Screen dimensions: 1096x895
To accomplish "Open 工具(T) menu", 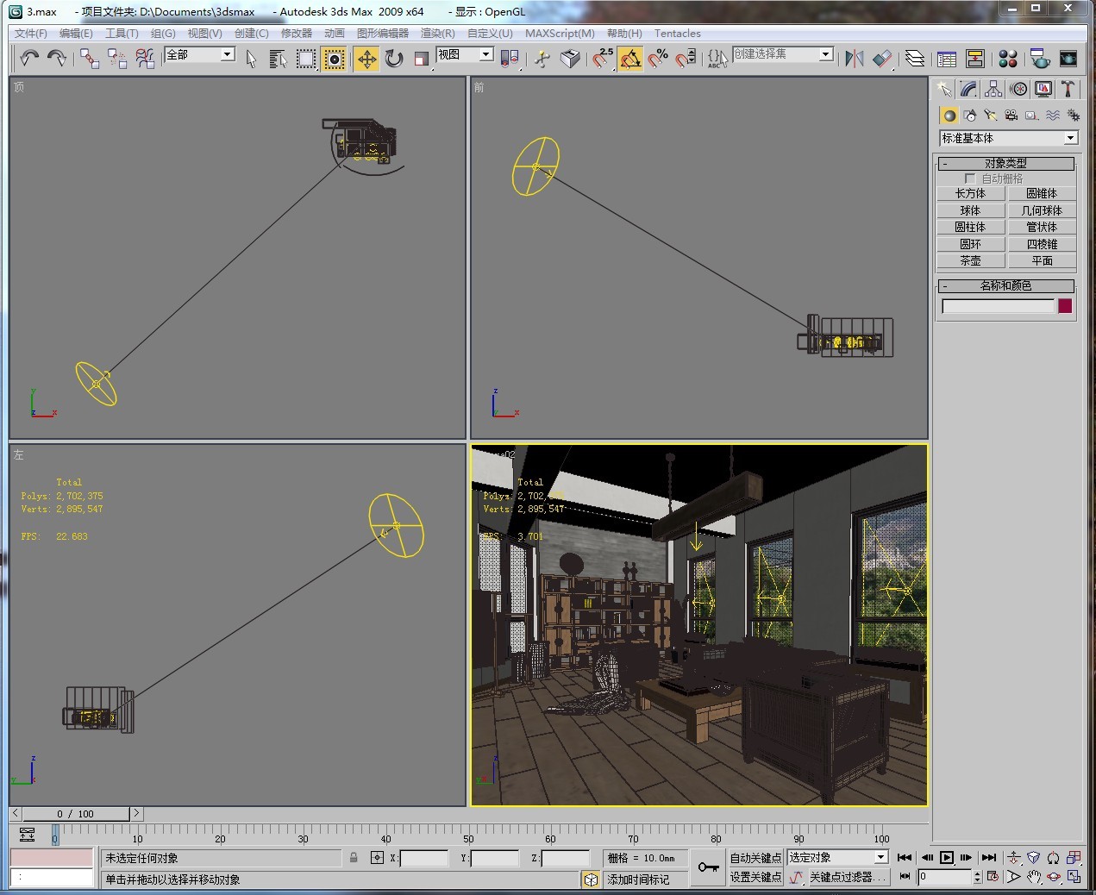I will [x=122, y=34].
